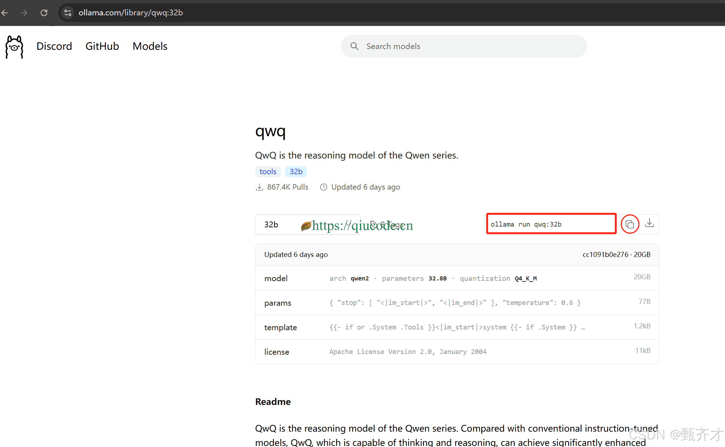Reload the page with refresh icon
The width and height of the screenshot is (725, 447).
pyautogui.click(x=44, y=13)
